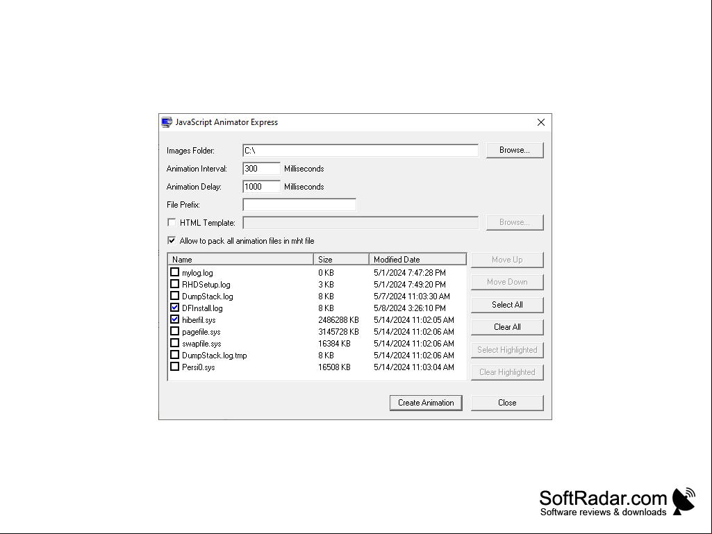This screenshot has width=712, height=534.
Task: Sort list by Name column header
Action: (x=240, y=259)
